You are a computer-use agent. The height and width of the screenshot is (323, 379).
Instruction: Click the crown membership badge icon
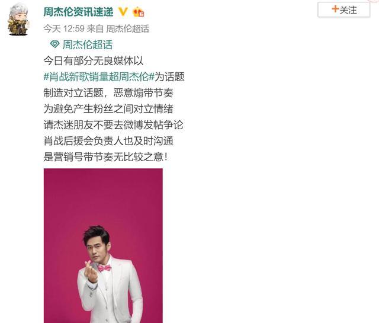point(138,12)
